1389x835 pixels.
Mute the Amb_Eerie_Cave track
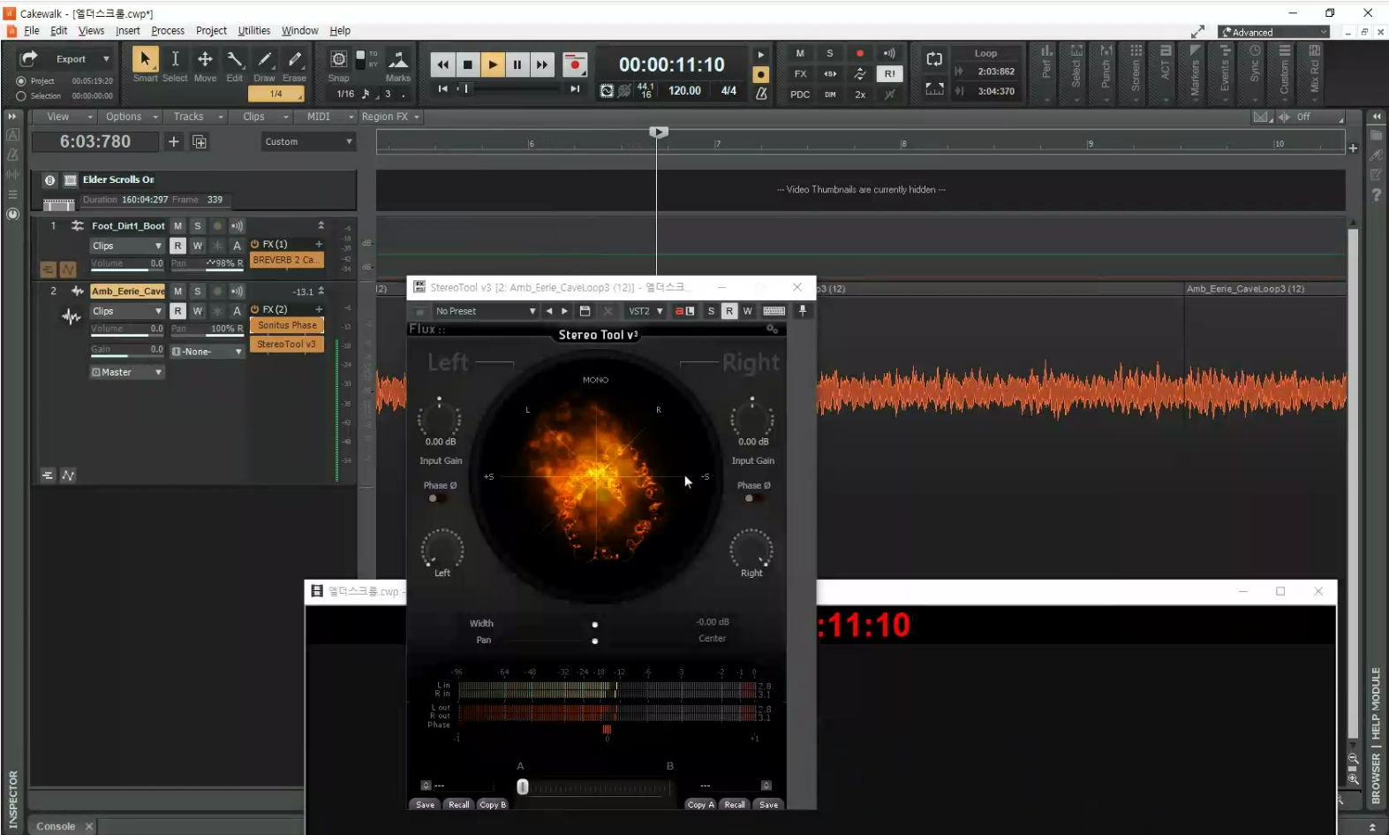177,291
